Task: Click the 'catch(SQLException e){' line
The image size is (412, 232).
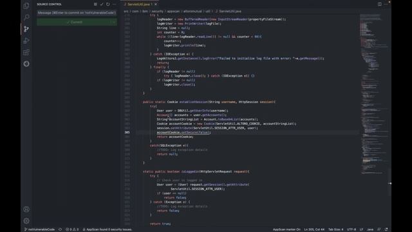Action: 169,146
